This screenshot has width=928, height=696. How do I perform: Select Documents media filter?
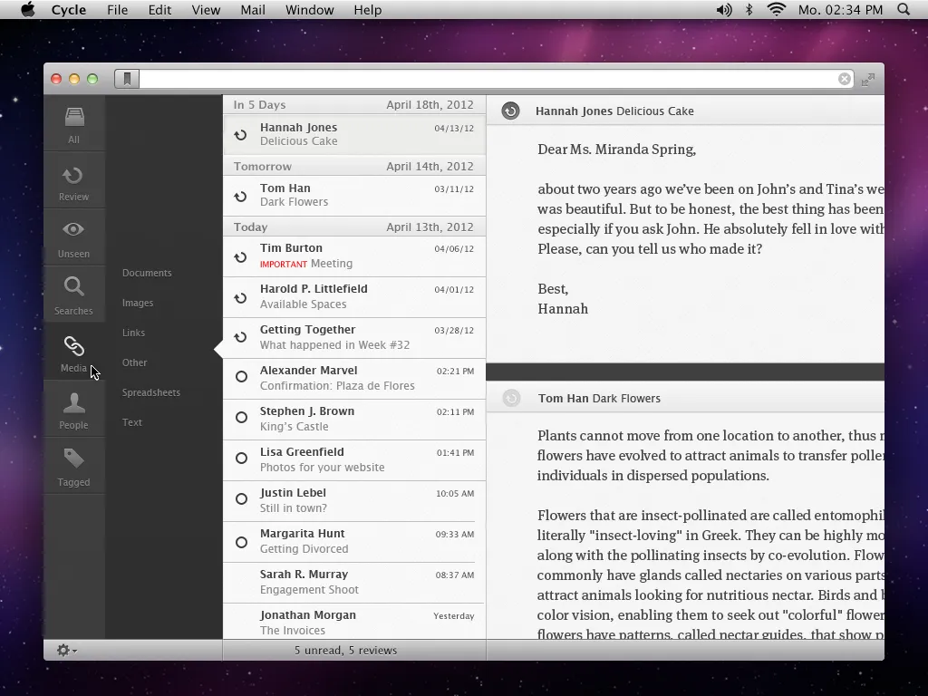(x=147, y=273)
